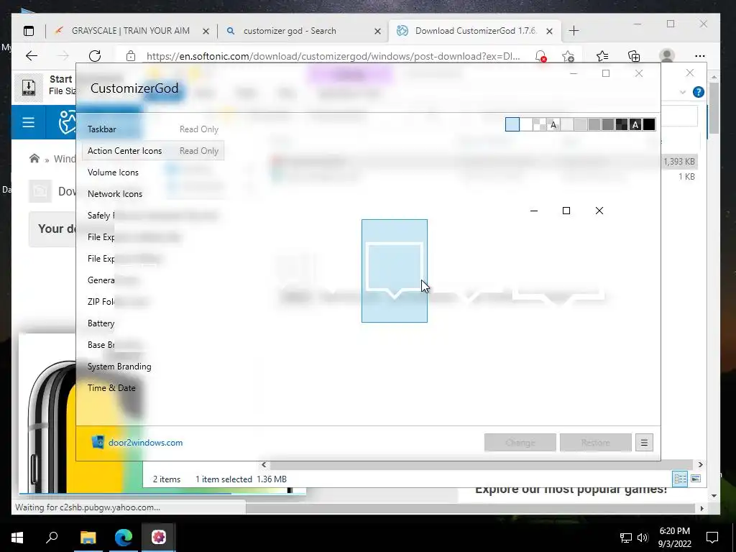Click the File Explorer help icon

click(x=698, y=92)
